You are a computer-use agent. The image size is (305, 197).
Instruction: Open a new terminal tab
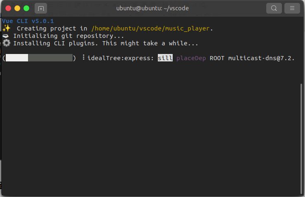pos(41,8)
